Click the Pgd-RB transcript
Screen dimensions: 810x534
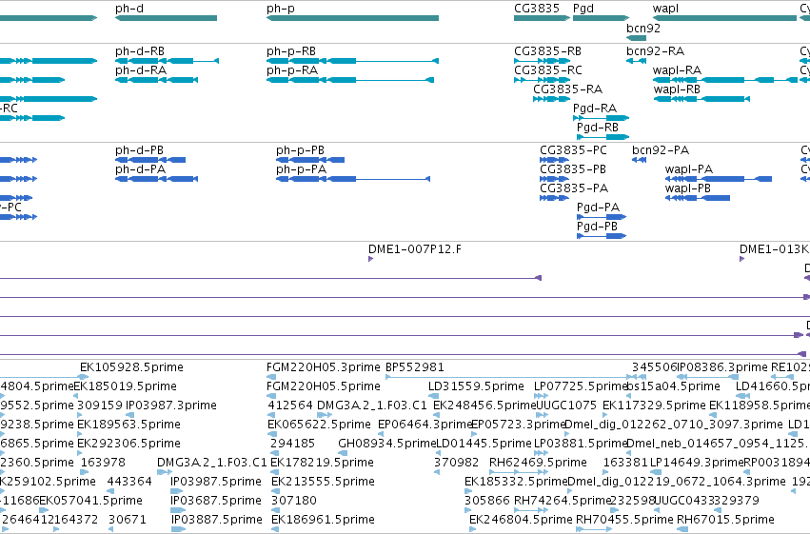(x=603, y=137)
